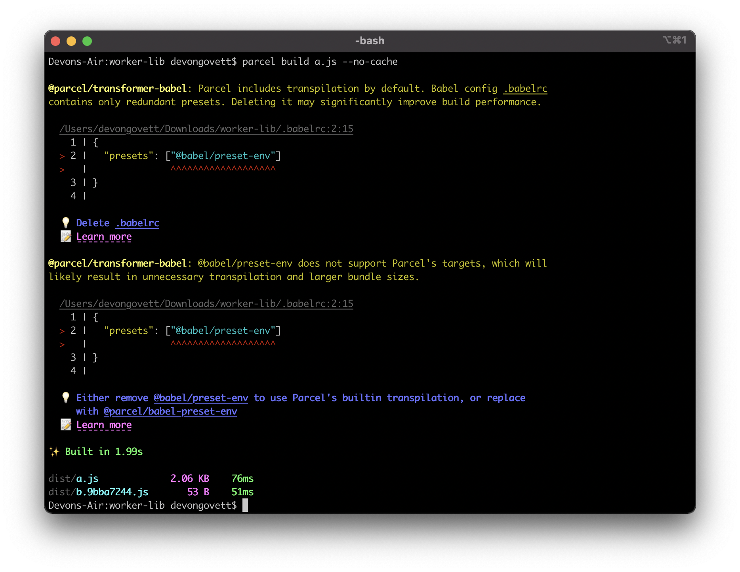Click the ⌥⌘1 shortcut indicator in the title bar
This screenshot has height=572, width=740.
(675, 41)
